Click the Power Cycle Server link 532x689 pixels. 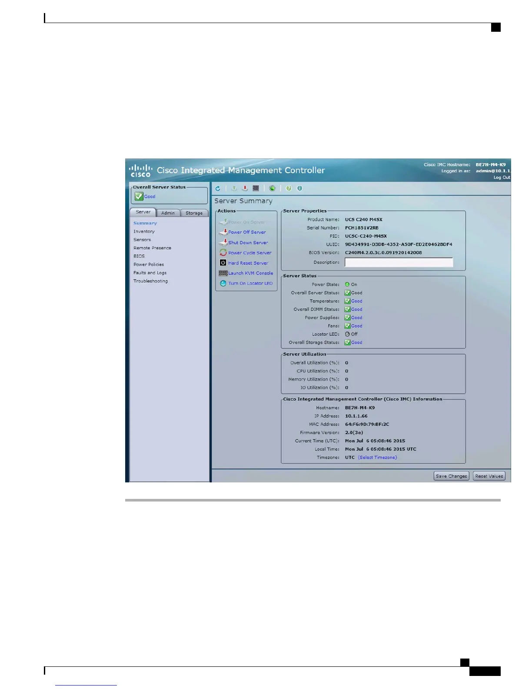click(x=250, y=253)
